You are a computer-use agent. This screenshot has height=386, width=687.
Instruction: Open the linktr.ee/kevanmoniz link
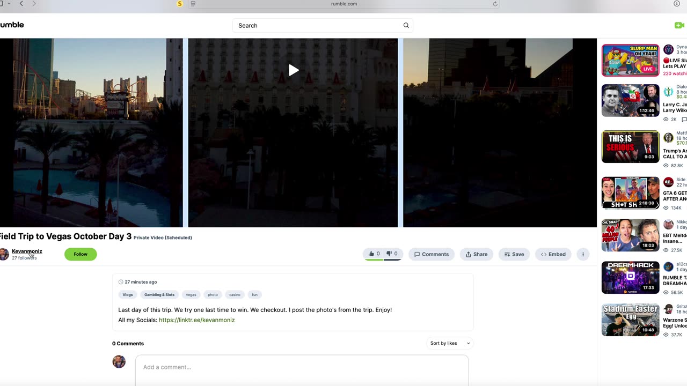pos(196,320)
